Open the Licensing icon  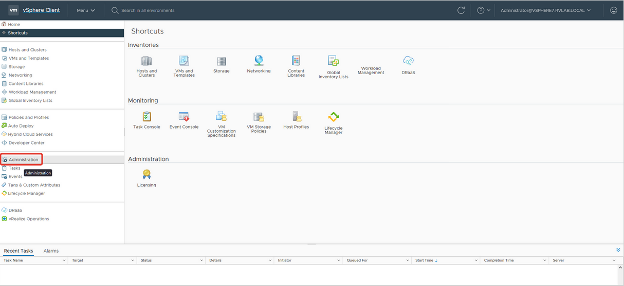coord(147,175)
